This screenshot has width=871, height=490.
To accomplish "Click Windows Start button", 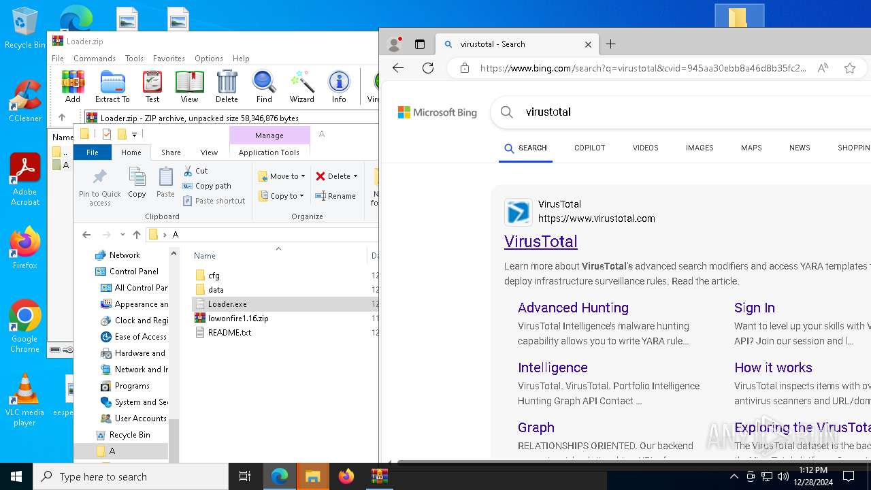I will 16,476.
